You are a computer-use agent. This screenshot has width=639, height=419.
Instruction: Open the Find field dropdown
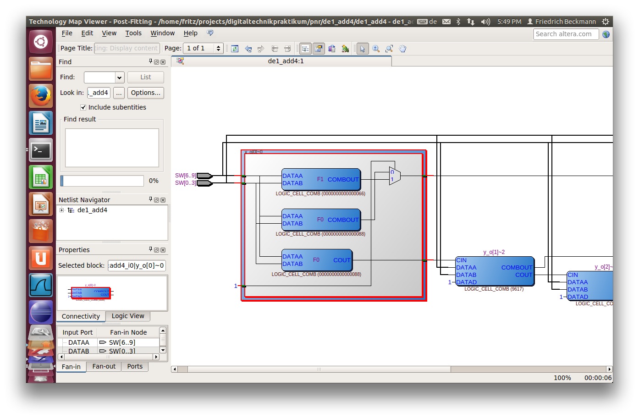tap(119, 77)
